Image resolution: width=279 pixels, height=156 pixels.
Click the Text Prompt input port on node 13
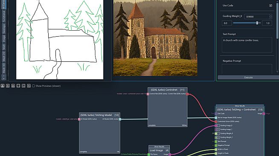pos(216,142)
